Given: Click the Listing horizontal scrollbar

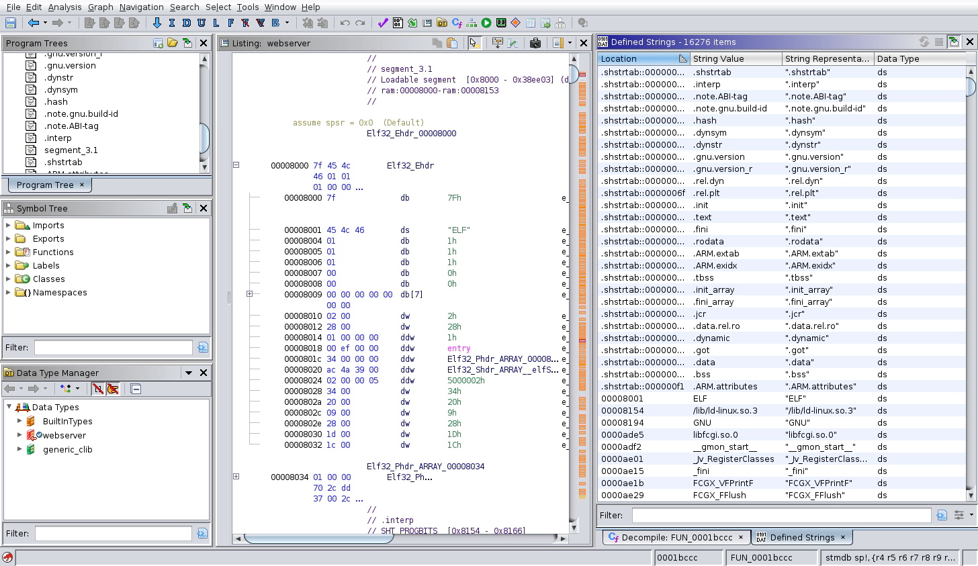Looking at the screenshot, I should point(400,538).
